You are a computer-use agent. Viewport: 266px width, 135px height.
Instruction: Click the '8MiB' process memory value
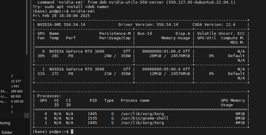pyautogui.click(x=240, y=118)
